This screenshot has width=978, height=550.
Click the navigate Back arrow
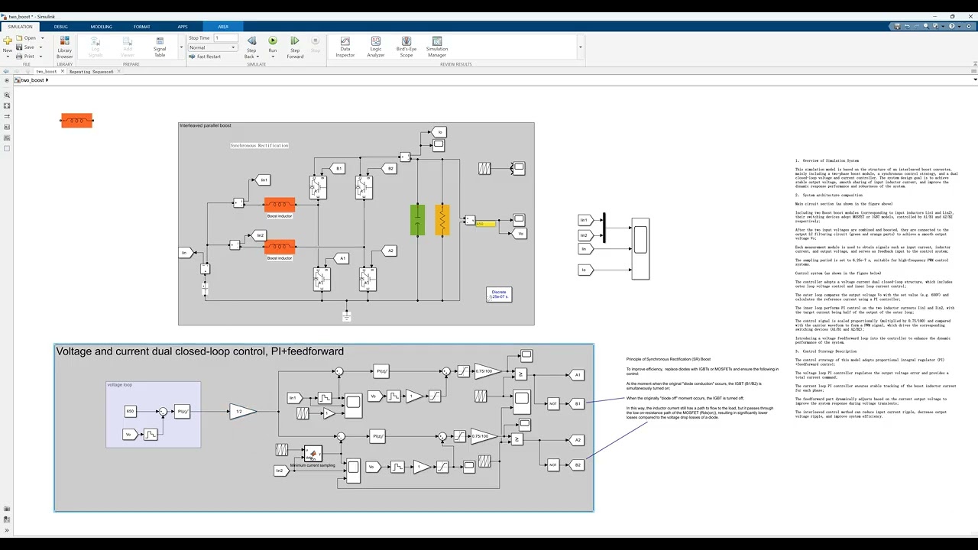click(x=6, y=72)
